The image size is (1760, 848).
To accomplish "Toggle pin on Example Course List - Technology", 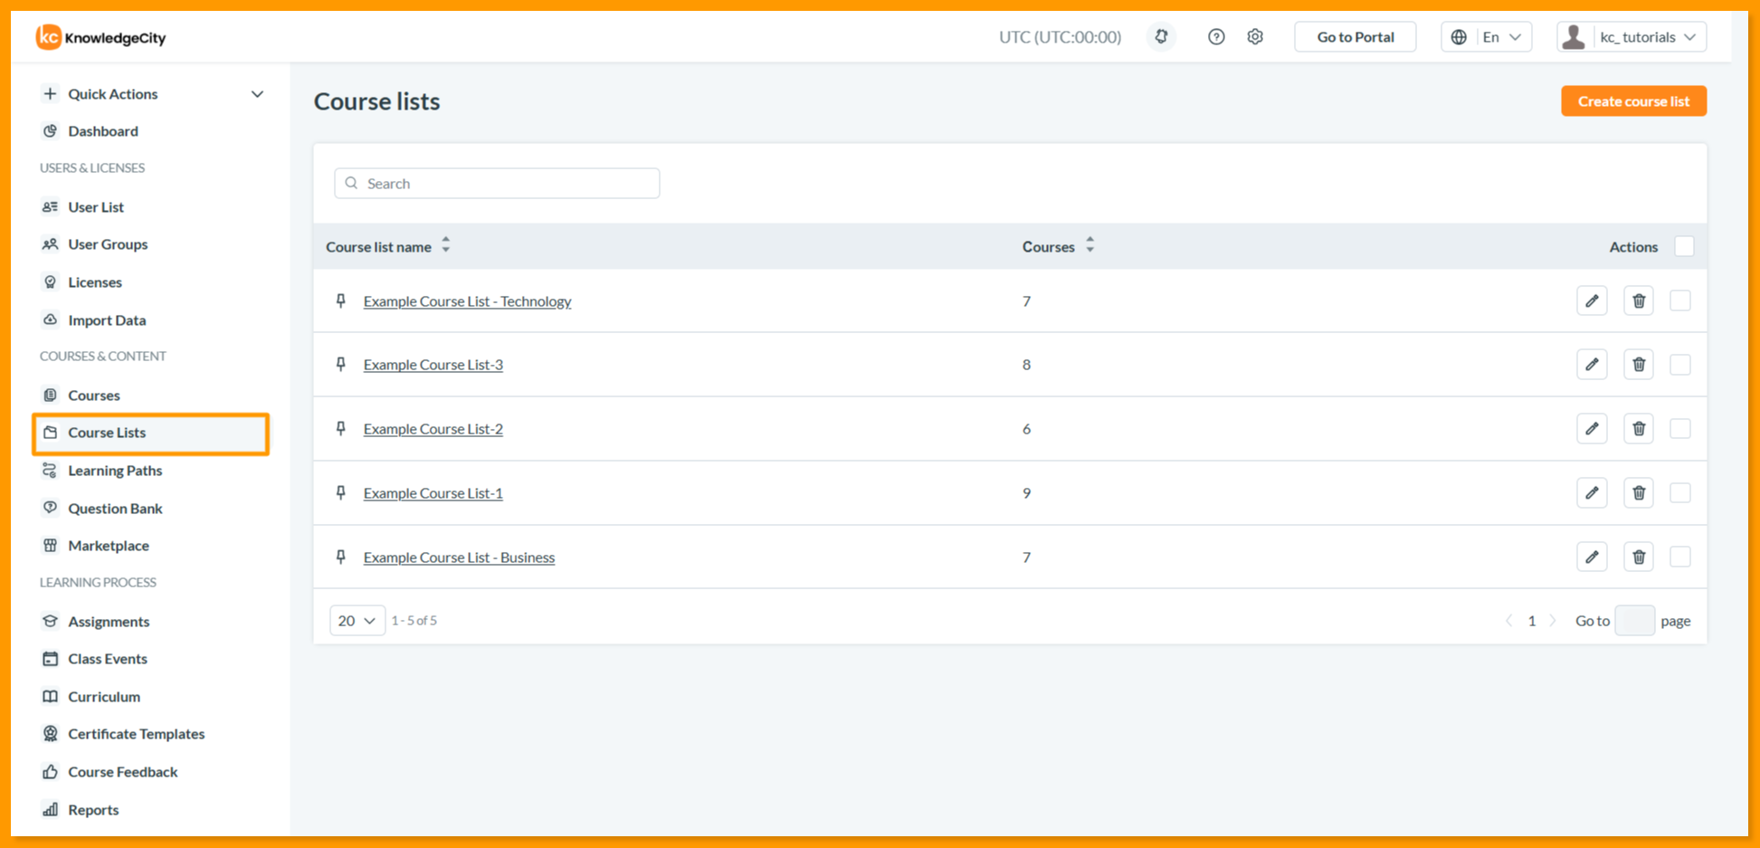I will pyautogui.click(x=341, y=300).
